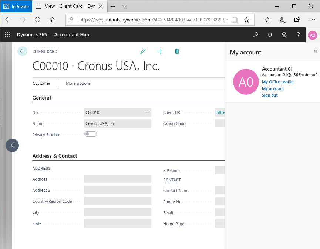
Task: Click the Address field
Action: [x=118, y=179]
